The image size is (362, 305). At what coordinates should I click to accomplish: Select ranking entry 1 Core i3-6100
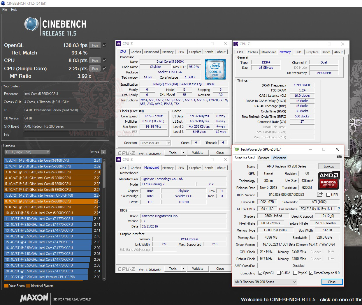pyautogui.click(x=52, y=161)
